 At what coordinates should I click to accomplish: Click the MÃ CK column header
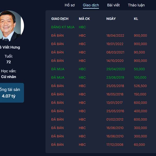(84, 19)
